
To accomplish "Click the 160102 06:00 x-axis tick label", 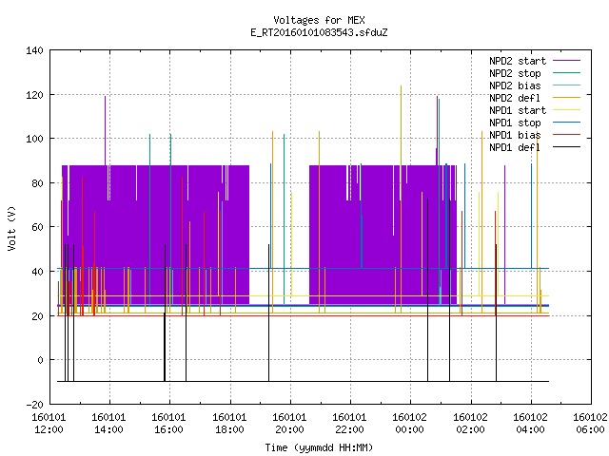I will (590, 424).
